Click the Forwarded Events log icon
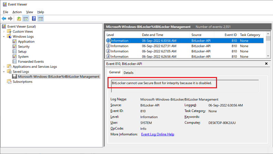The image size is (273, 154). (15, 62)
